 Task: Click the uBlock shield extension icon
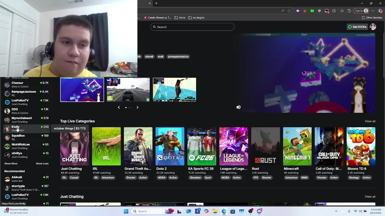point(319,11)
